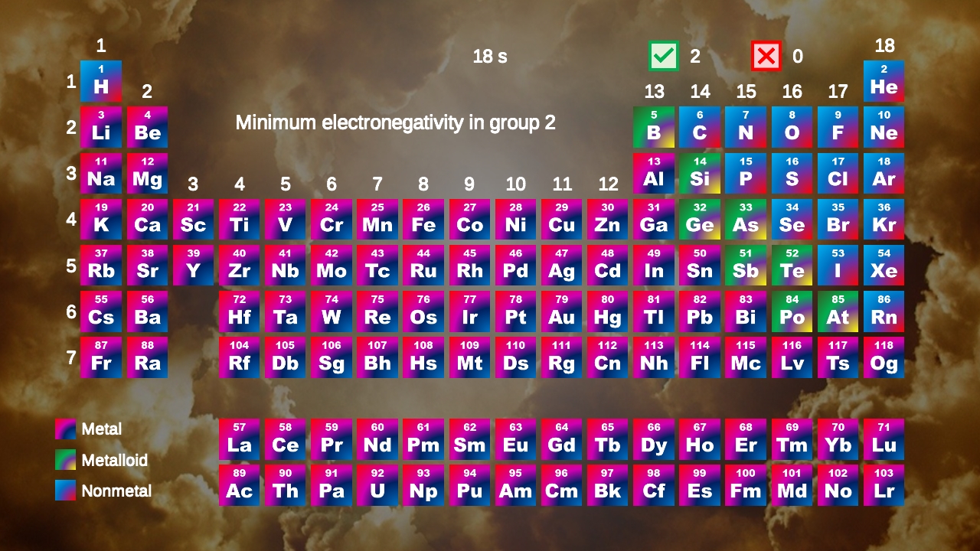Click the question text about group 2 electronegativity

click(395, 122)
